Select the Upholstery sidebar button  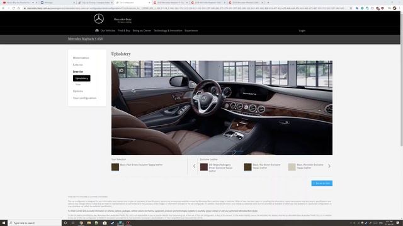tap(81, 78)
